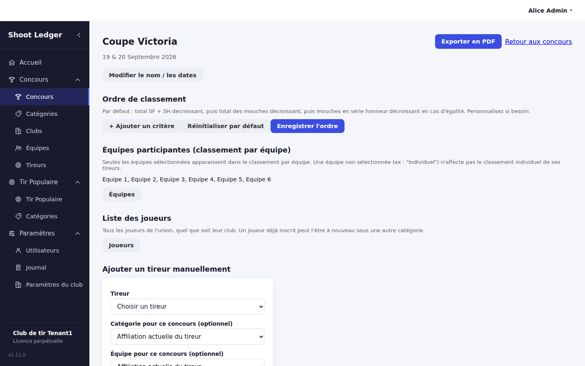Viewport: 585px width, 366px height.
Task: Open Clubs from the sidebar
Action: point(45,131)
